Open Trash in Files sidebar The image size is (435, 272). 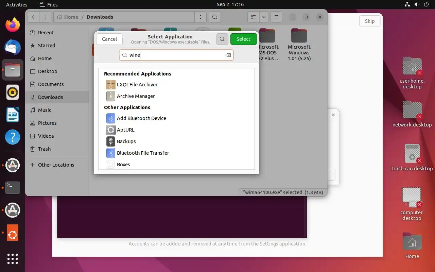(57, 149)
